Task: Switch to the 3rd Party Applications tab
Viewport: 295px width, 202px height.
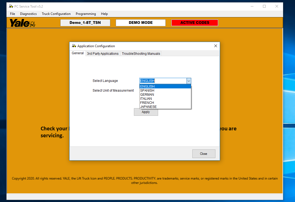Action: pos(103,53)
